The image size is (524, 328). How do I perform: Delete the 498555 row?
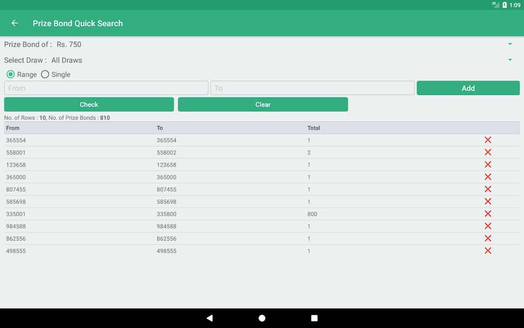488,251
